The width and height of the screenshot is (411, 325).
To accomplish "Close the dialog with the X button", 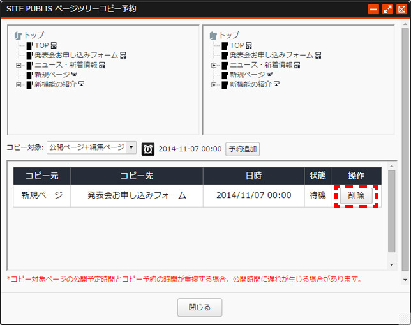I will (401, 10).
